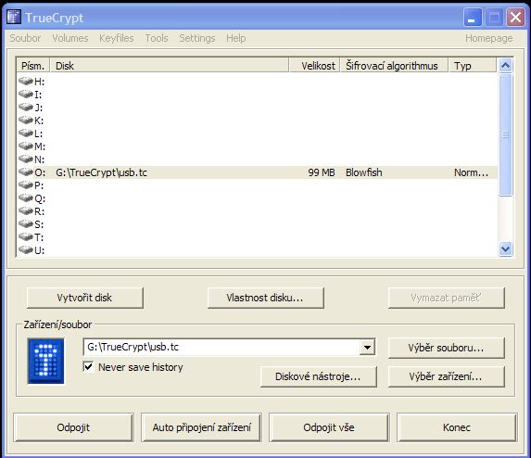This screenshot has height=458, width=531.
Task: Click the scrollbar down arrow in drive list
Action: [506, 249]
